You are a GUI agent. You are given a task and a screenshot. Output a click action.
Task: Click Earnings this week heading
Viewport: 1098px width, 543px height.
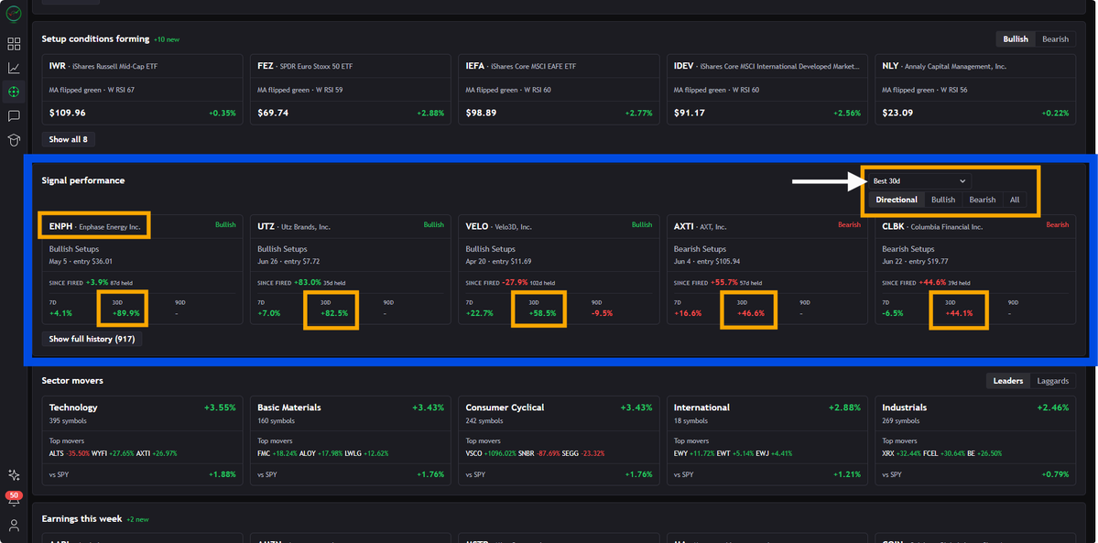click(x=82, y=519)
